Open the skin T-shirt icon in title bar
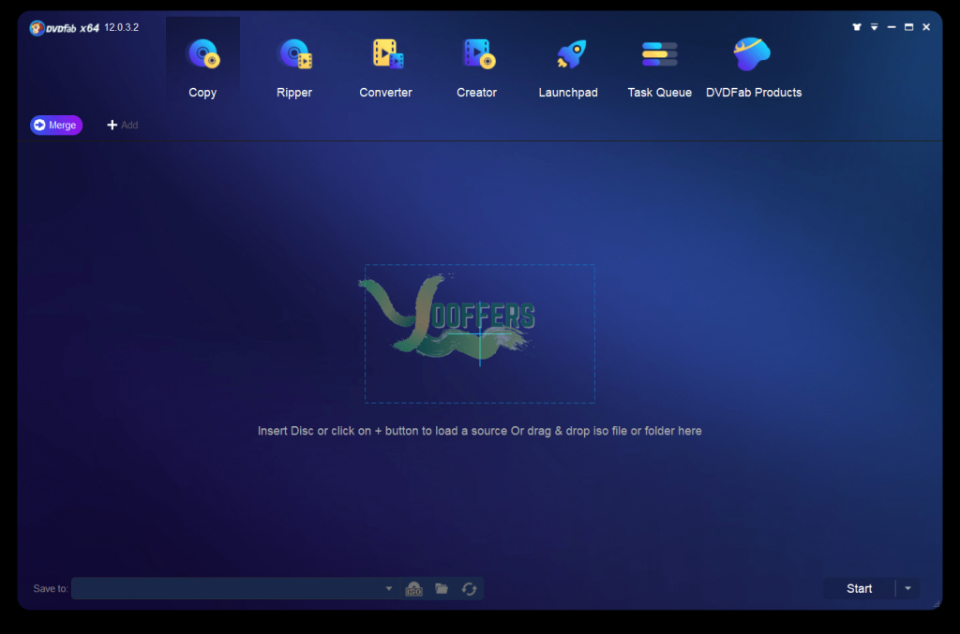This screenshot has width=960, height=634. tap(857, 27)
